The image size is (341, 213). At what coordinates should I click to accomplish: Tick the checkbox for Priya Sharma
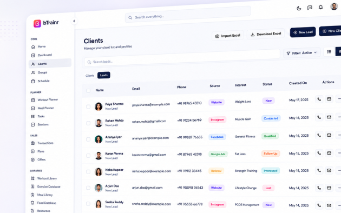88,106
